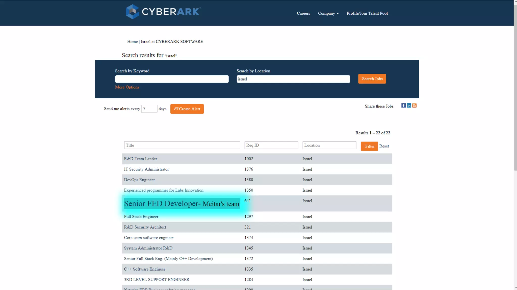Click the alert days number field

click(149, 109)
